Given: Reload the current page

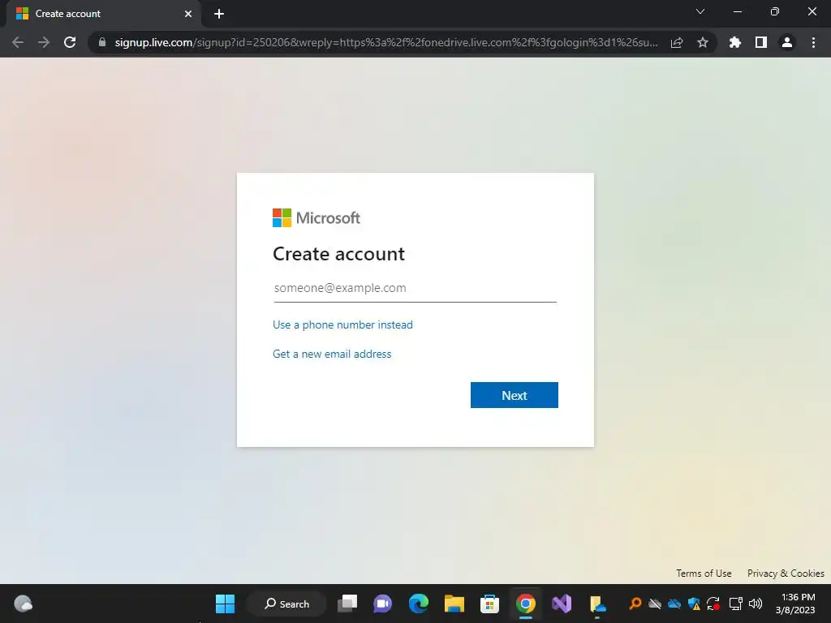Looking at the screenshot, I should (70, 42).
